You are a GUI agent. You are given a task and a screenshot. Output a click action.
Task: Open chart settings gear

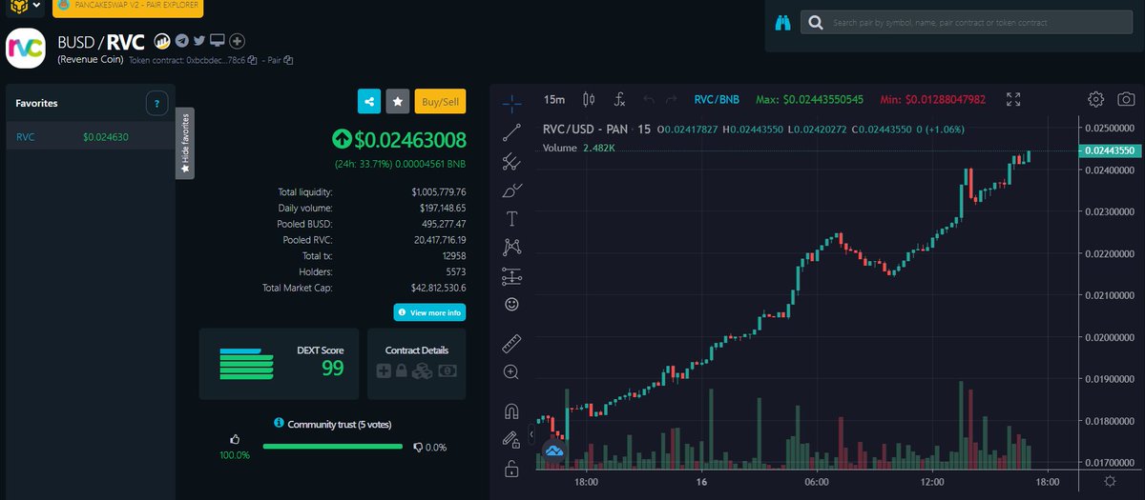pyautogui.click(x=1096, y=99)
